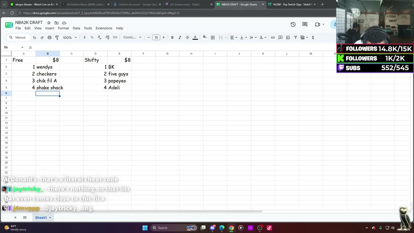414x233 pixels.
Task: Select the cell containing "shake shack"
Action: pos(48,88)
